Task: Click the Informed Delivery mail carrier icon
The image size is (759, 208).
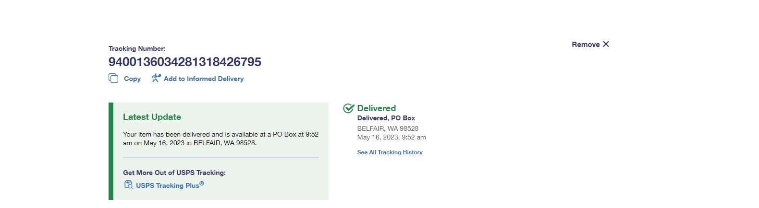Action: tap(156, 78)
